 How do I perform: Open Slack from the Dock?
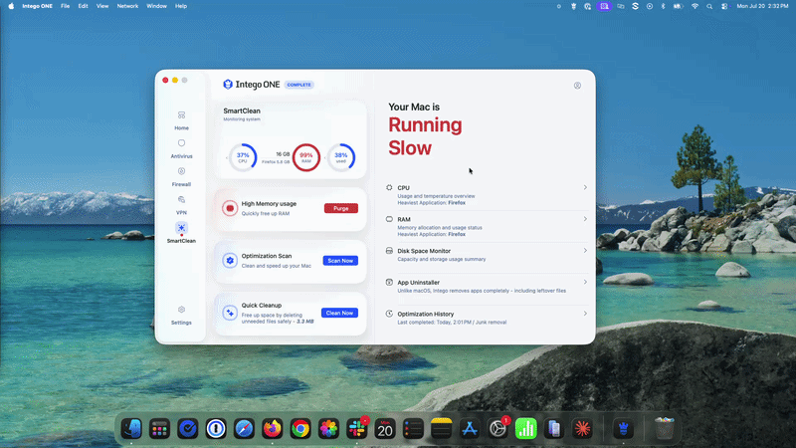point(357,429)
